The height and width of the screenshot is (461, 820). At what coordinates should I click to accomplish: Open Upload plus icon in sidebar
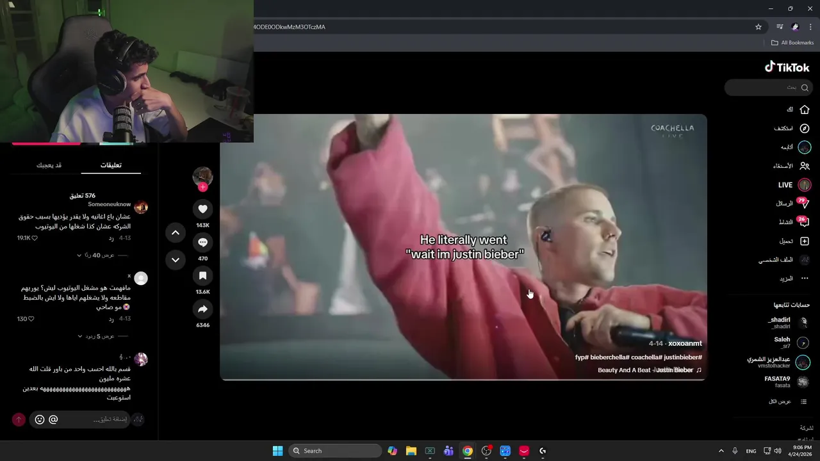coord(805,241)
